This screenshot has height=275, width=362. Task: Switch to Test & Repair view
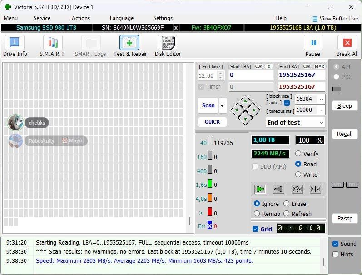[x=130, y=46]
